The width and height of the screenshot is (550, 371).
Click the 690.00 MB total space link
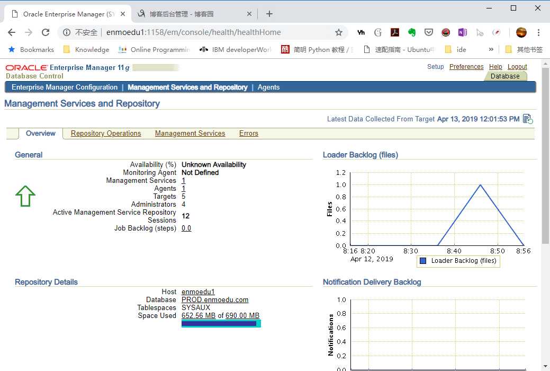coord(242,316)
